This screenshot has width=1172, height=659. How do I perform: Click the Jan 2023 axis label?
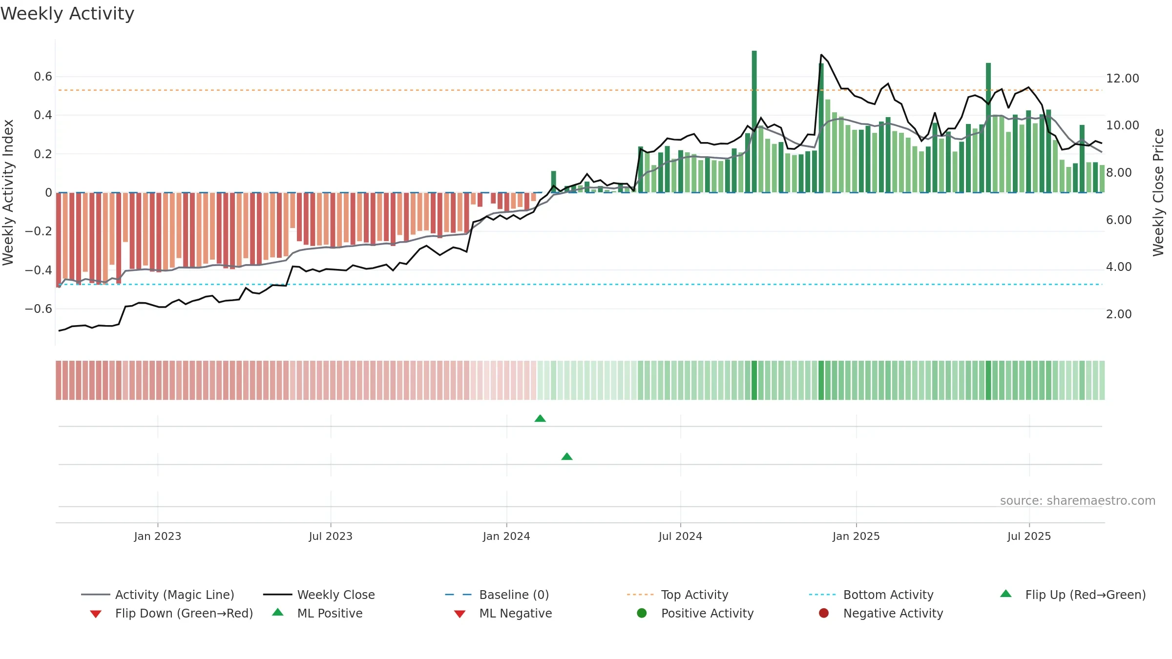pos(158,536)
